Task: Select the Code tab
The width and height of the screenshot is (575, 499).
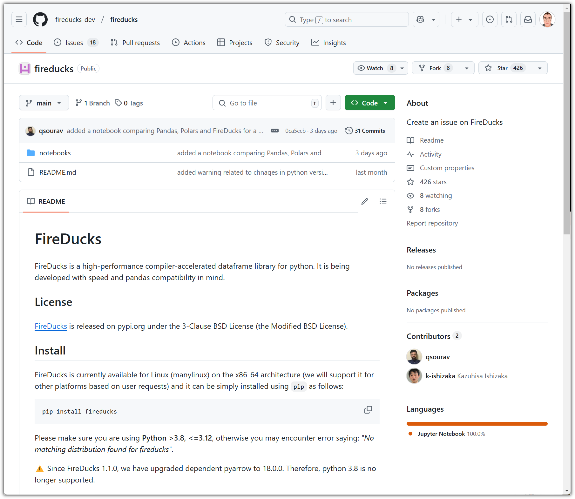Action: point(29,43)
